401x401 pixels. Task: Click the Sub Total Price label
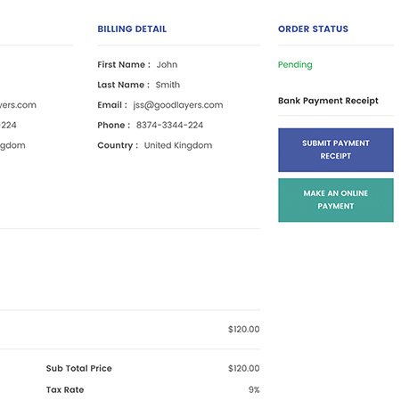tap(79, 368)
